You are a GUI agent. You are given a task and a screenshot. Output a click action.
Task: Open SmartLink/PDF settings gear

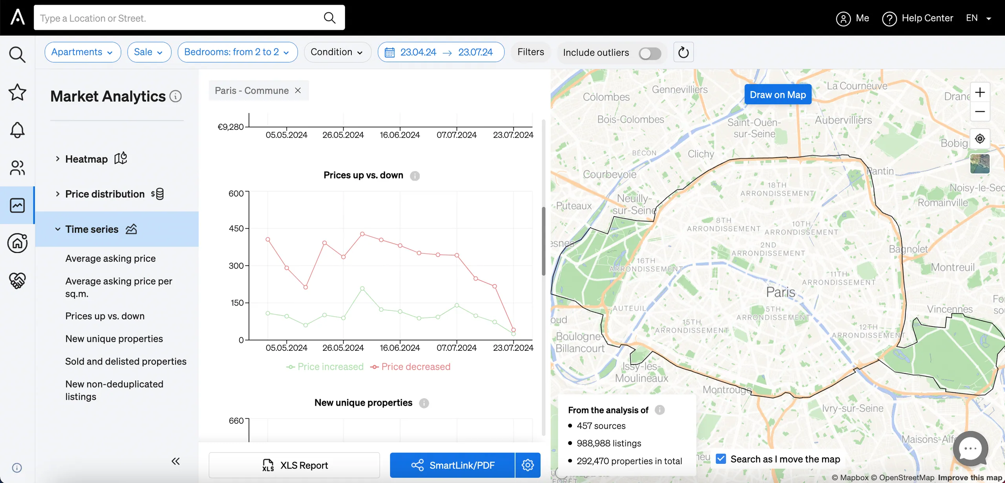[x=528, y=465]
